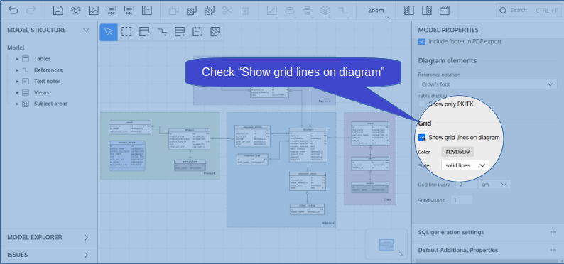The height and width of the screenshot is (264, 564).
Task: Click the Search field
Action: (x=528, y=11)
